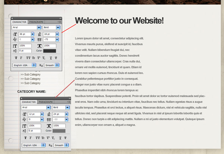Viewport: 224px width, 154px height.
Task: Click the leading icon beside 24 pt
Action: tap(49, 114)
